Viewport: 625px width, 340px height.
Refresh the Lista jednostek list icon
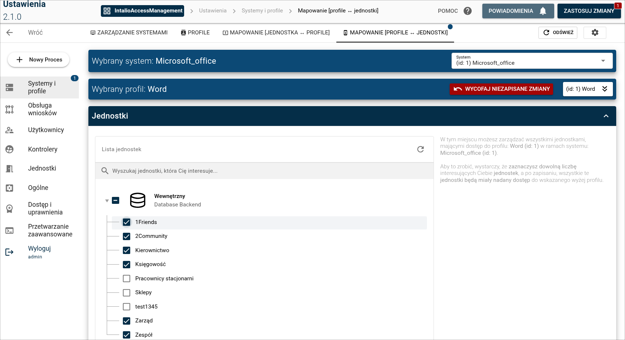point(421,149)
